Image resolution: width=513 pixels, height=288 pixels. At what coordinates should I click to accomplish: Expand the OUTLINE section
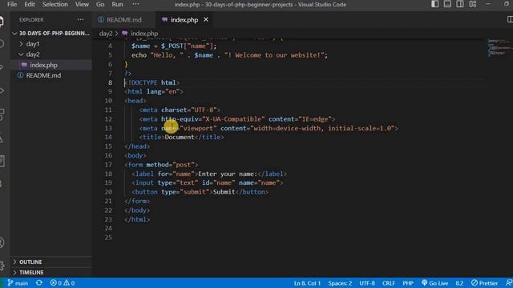(x=51, y=262)
